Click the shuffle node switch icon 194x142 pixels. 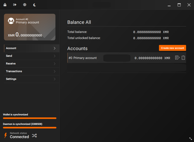click(x=35, y=135)
